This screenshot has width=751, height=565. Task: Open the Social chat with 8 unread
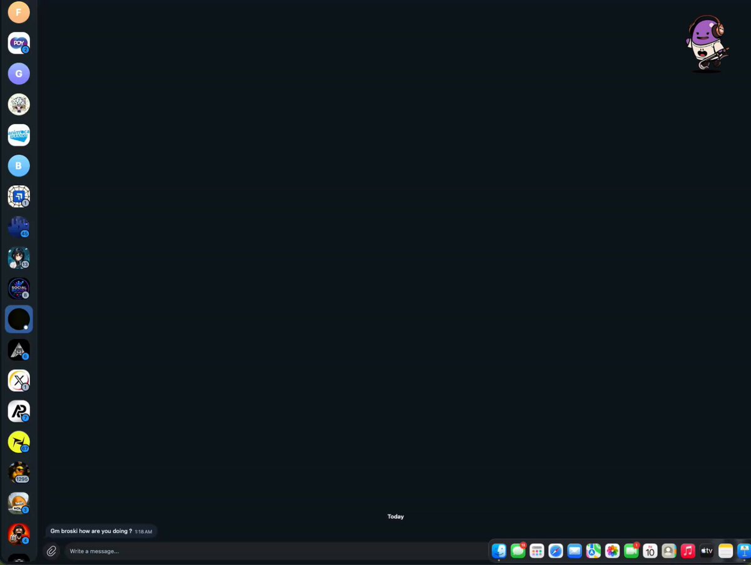click(x=19, y=288)
